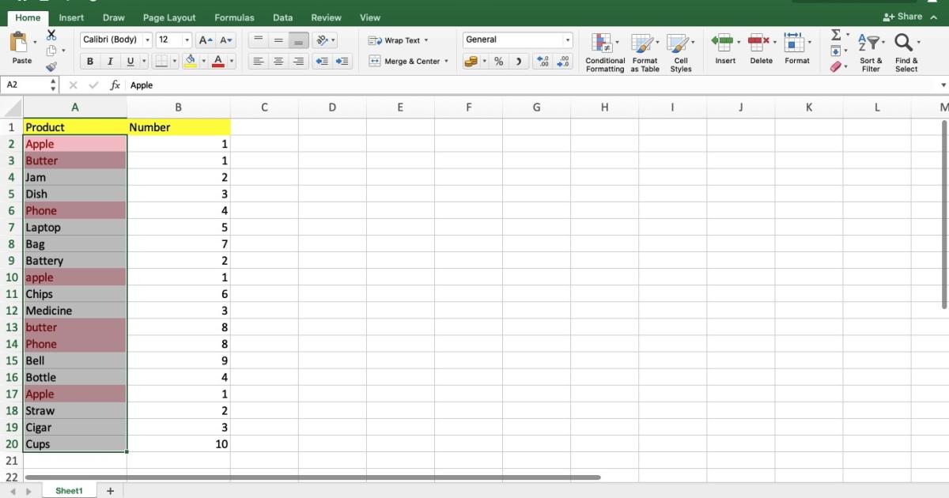The width and height of the screenshot is (949, 498).
Task: Select the Format Painter brush
Action: (51, 67)
